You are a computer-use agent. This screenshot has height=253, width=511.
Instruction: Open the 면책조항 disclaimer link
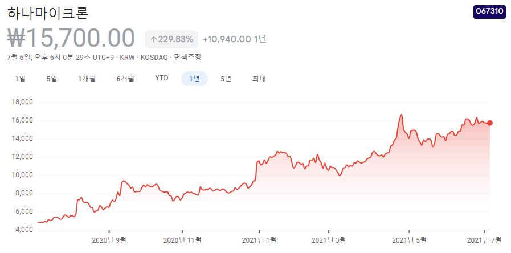(x=188, y=58)
